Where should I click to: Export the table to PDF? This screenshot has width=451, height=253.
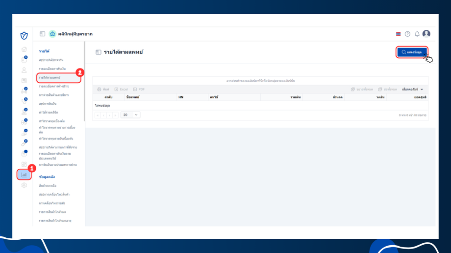coord(139,90)
